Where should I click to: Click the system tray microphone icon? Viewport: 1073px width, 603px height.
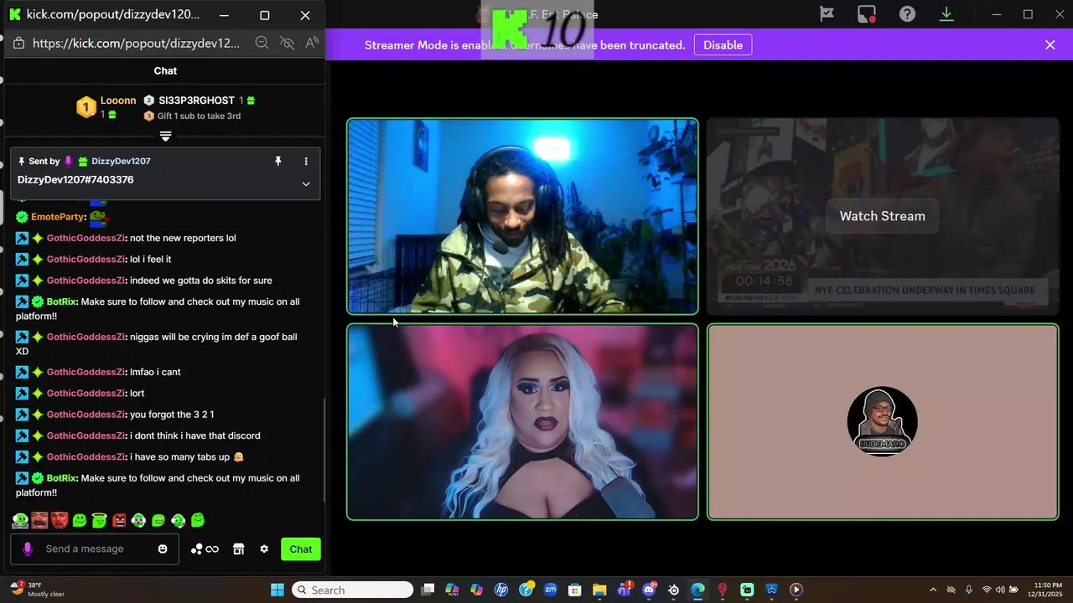969,590
